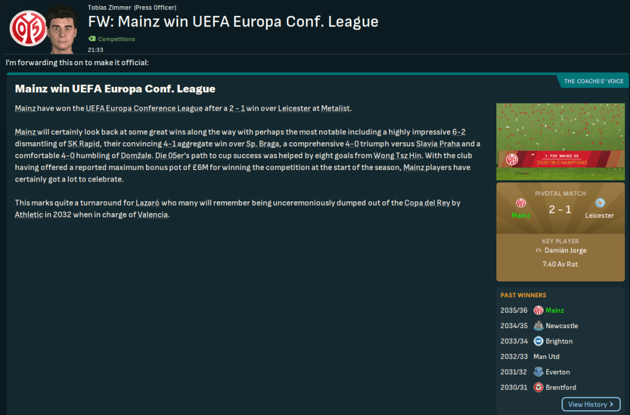This screenshot has height=415, width=630.
Task: Click Brentford badge in Past Winners
Action: coord(538,387)
